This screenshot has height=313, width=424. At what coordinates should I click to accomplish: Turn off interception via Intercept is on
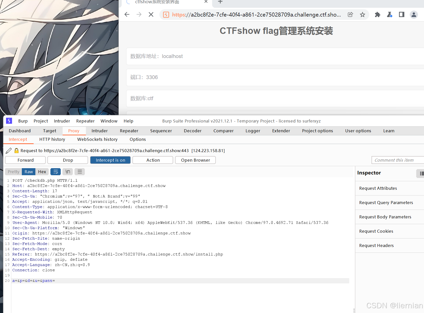pyautogui.click(x=110, y=160)
